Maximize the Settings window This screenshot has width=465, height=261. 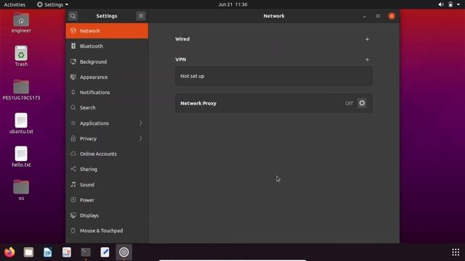[378, 16]
